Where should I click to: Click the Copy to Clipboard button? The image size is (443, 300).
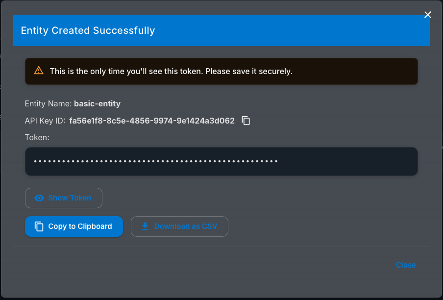pyautogui.click(x=74, y=226)
